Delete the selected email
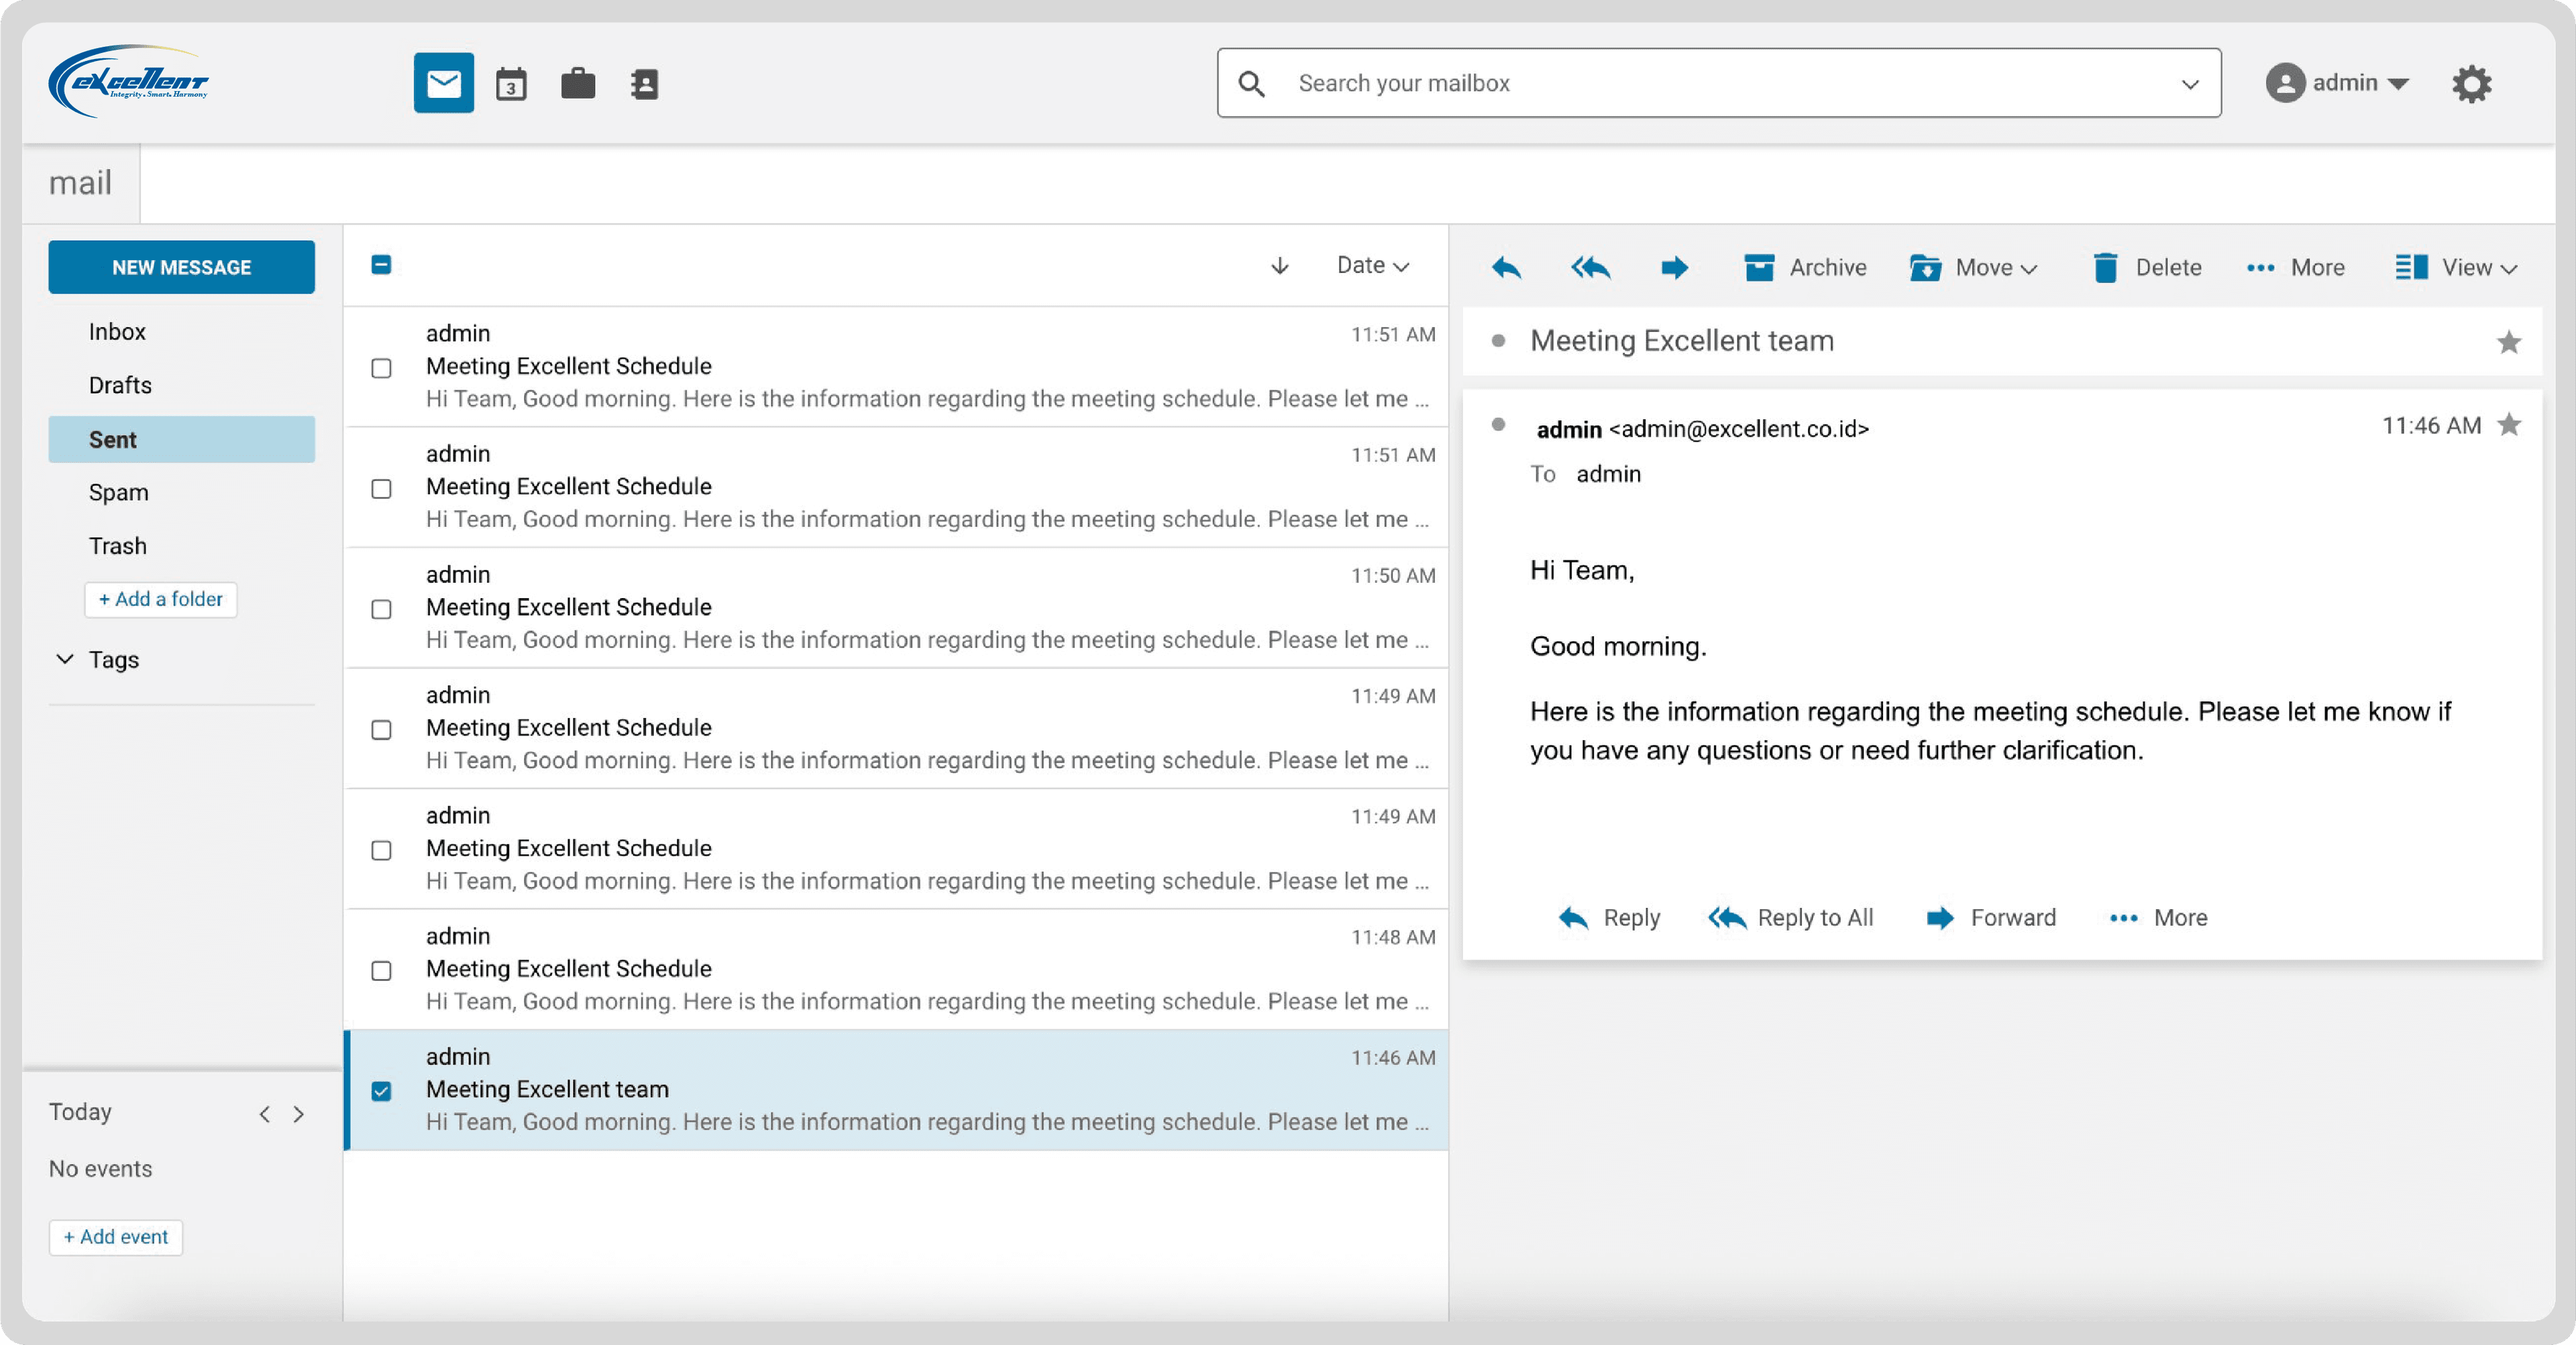This screenshot has width=2576, height=1345. [x=2146, y=267]
